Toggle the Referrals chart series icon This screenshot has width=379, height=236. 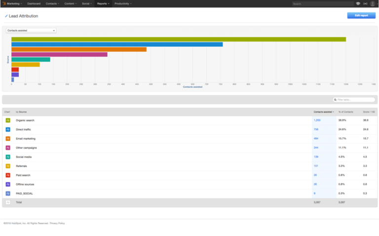click(x=8, y=166)
